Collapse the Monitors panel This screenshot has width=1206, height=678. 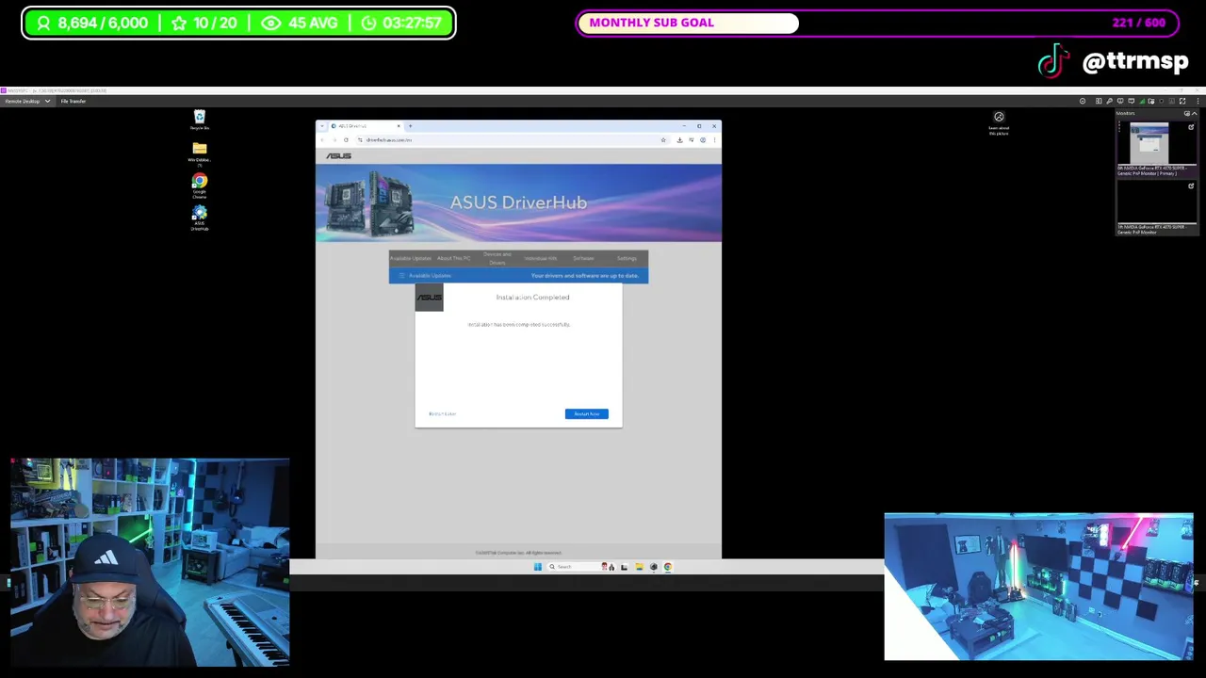pyautogui.click(x=1195, y=113)
